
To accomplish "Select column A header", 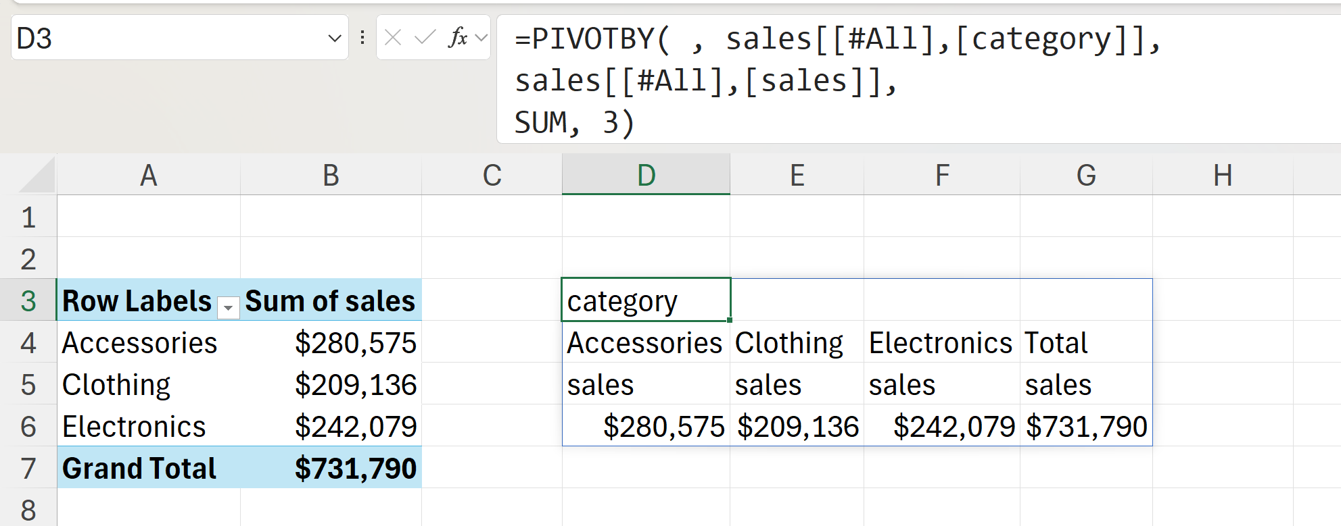I will coord(148,176).
